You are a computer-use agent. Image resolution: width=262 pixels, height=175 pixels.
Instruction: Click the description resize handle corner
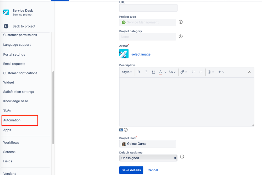click(253, 125)
